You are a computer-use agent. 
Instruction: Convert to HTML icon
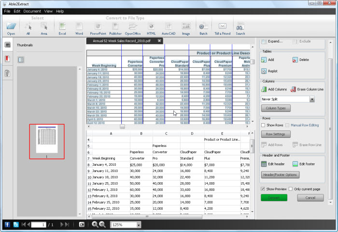[x=151, y=27]
